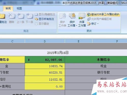Toggle 显示墨迹 ink display
This screenshot has width=127, height=95.
(x=42, y=24)
